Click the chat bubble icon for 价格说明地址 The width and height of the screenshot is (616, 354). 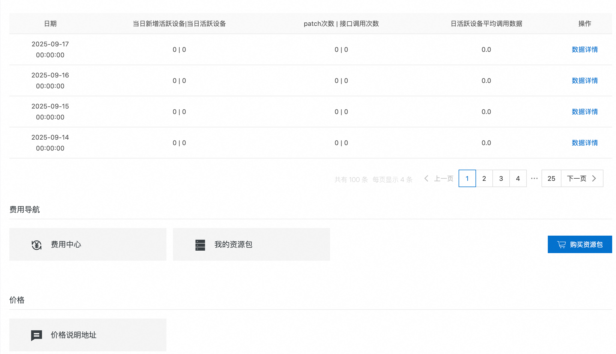coord(36,335)
